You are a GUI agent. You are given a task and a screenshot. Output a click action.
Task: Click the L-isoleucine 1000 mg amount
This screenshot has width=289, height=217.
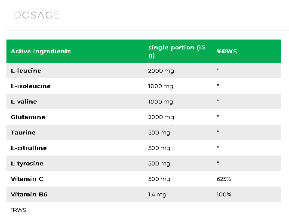click(160, 86)
